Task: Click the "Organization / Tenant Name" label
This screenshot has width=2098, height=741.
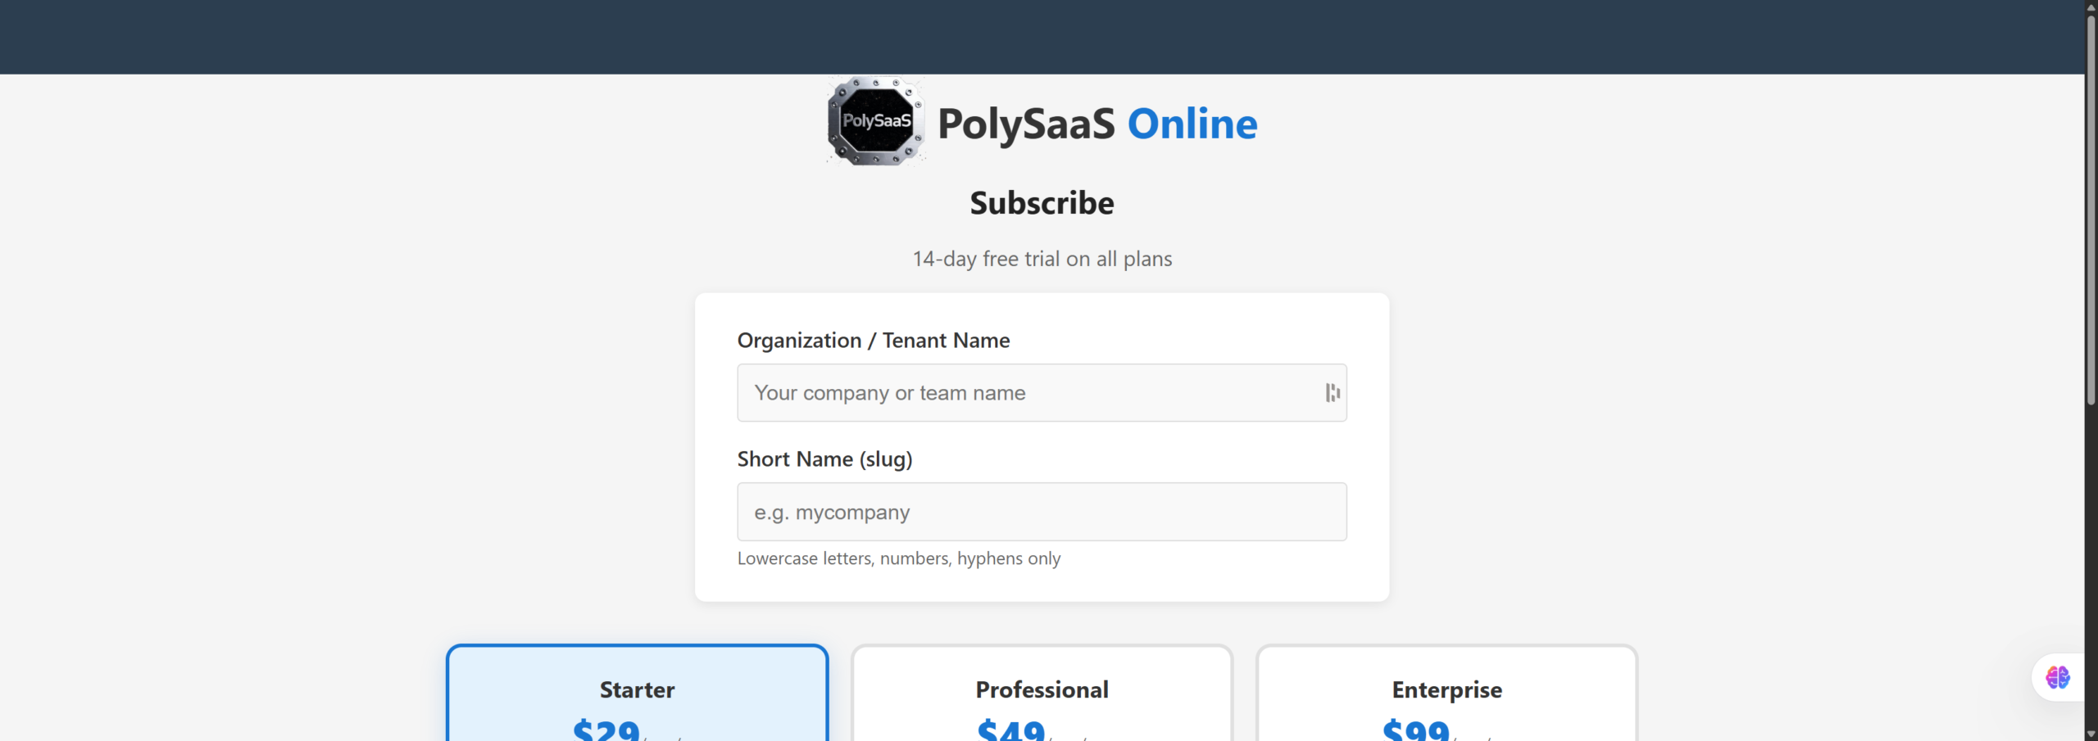Action: 873,341
